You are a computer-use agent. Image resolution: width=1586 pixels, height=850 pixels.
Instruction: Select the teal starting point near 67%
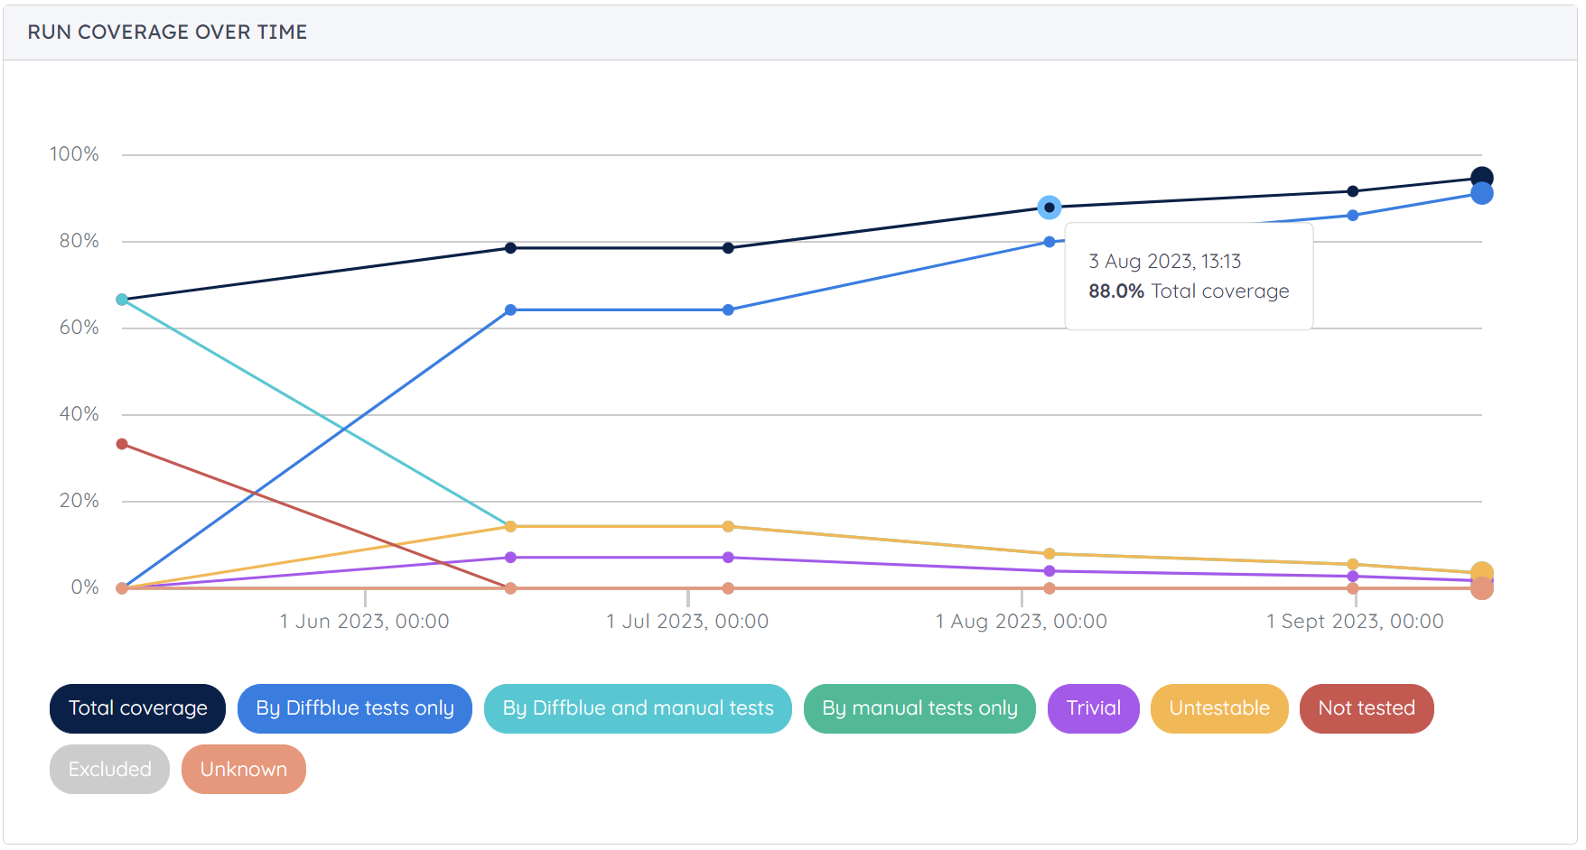coord(122,300)
